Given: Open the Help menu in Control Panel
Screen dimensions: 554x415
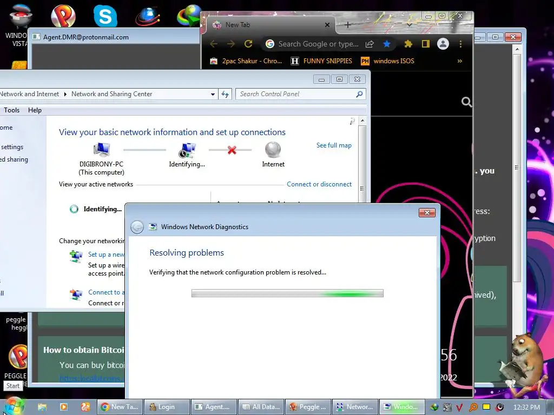Looking at the screenshot, I should pyautogui.click(x=35, y=110).
